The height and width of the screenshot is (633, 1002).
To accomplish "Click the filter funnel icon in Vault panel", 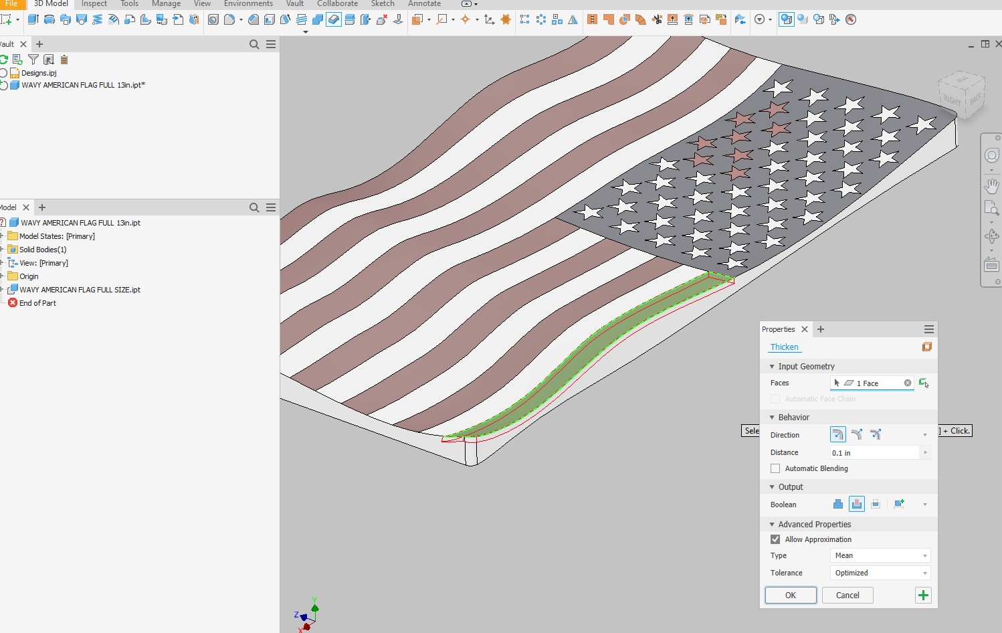I will (x=33, y=60).
